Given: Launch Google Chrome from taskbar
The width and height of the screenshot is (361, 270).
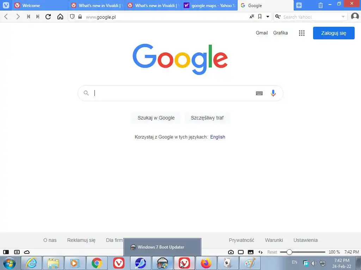Looking at the screenshot, I should click(97, 263).
